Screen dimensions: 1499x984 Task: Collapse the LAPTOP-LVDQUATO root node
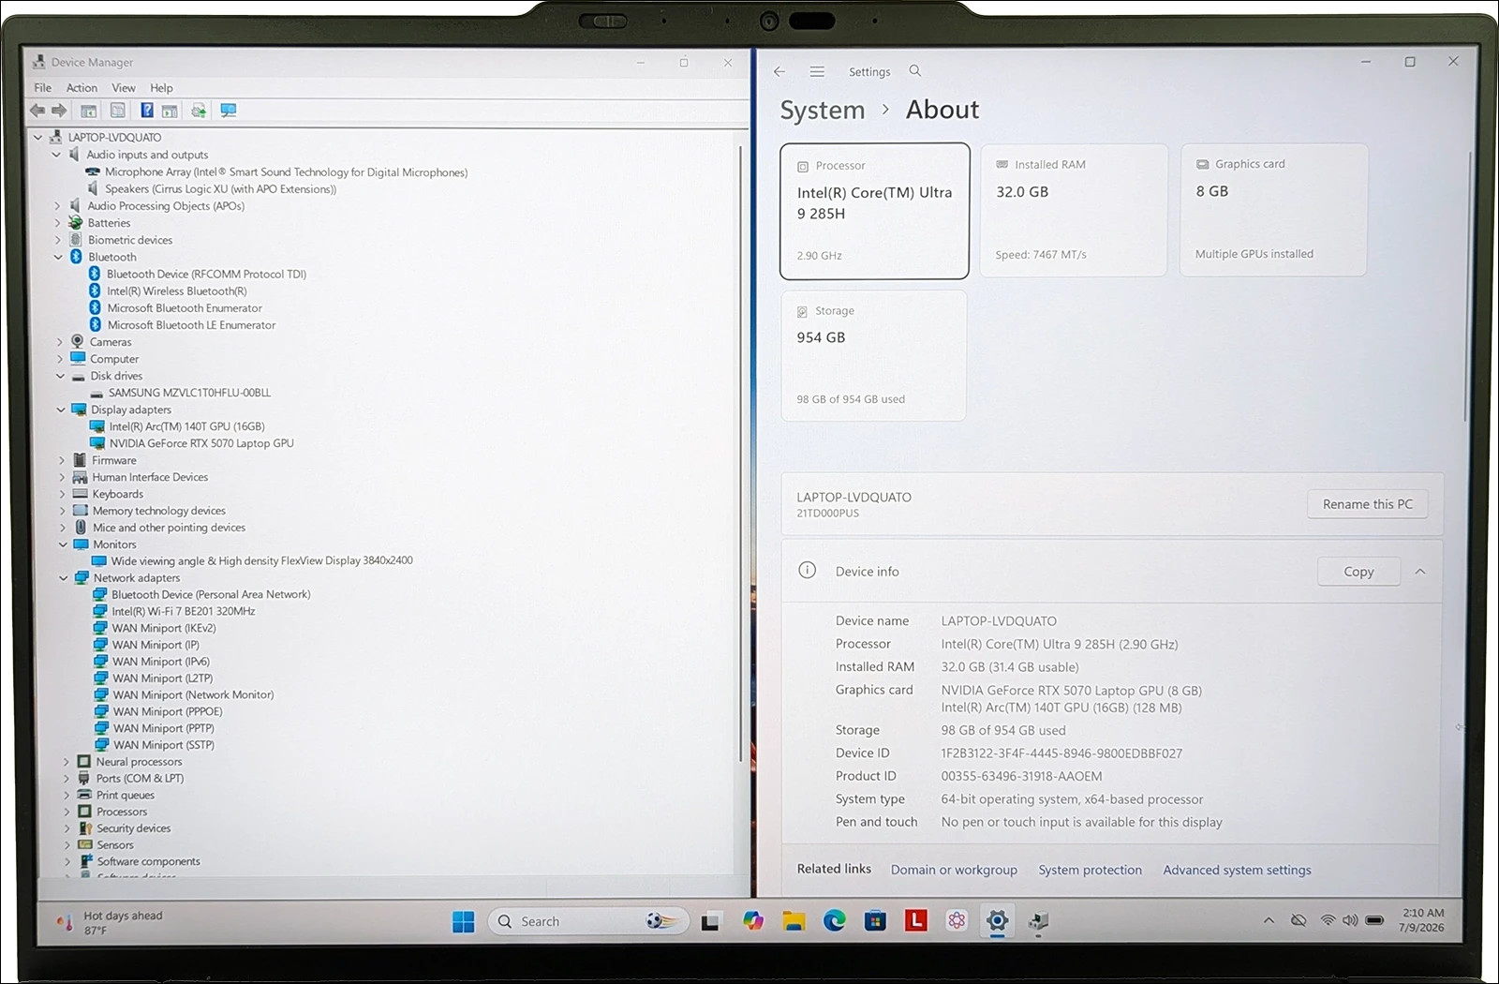(x=38, y=137)
